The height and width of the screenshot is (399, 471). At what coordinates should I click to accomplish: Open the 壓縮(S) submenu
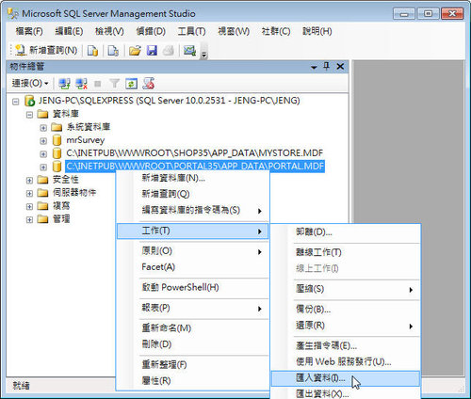(x=346, y=289)
